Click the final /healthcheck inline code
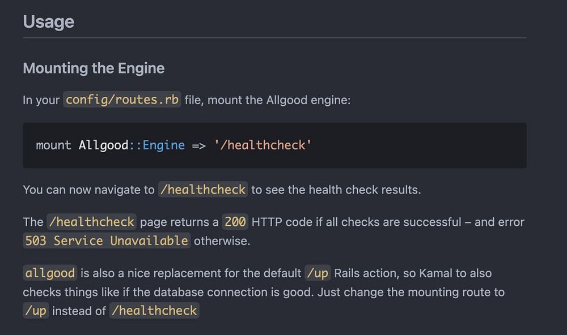This screenshot has height=335, width=567. pyautogui.click(x=154, y=311)
